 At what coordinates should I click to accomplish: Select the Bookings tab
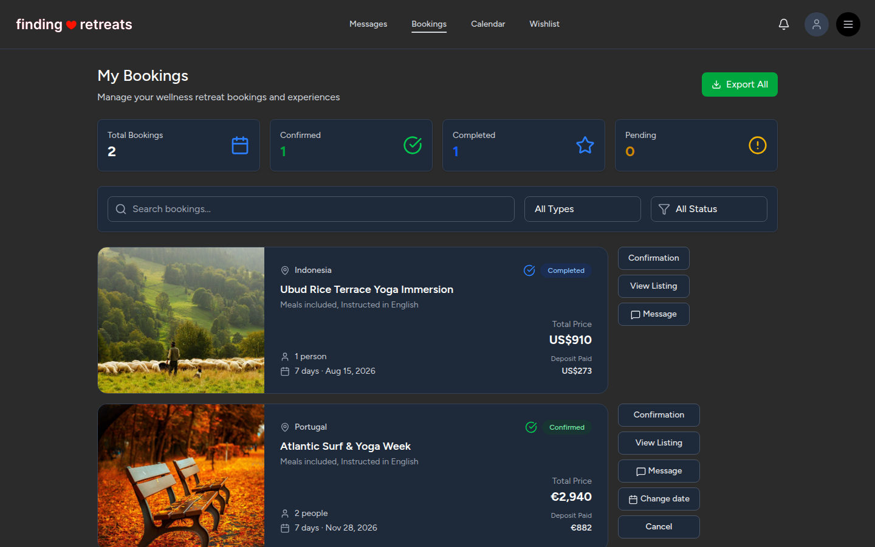(429, 24)
